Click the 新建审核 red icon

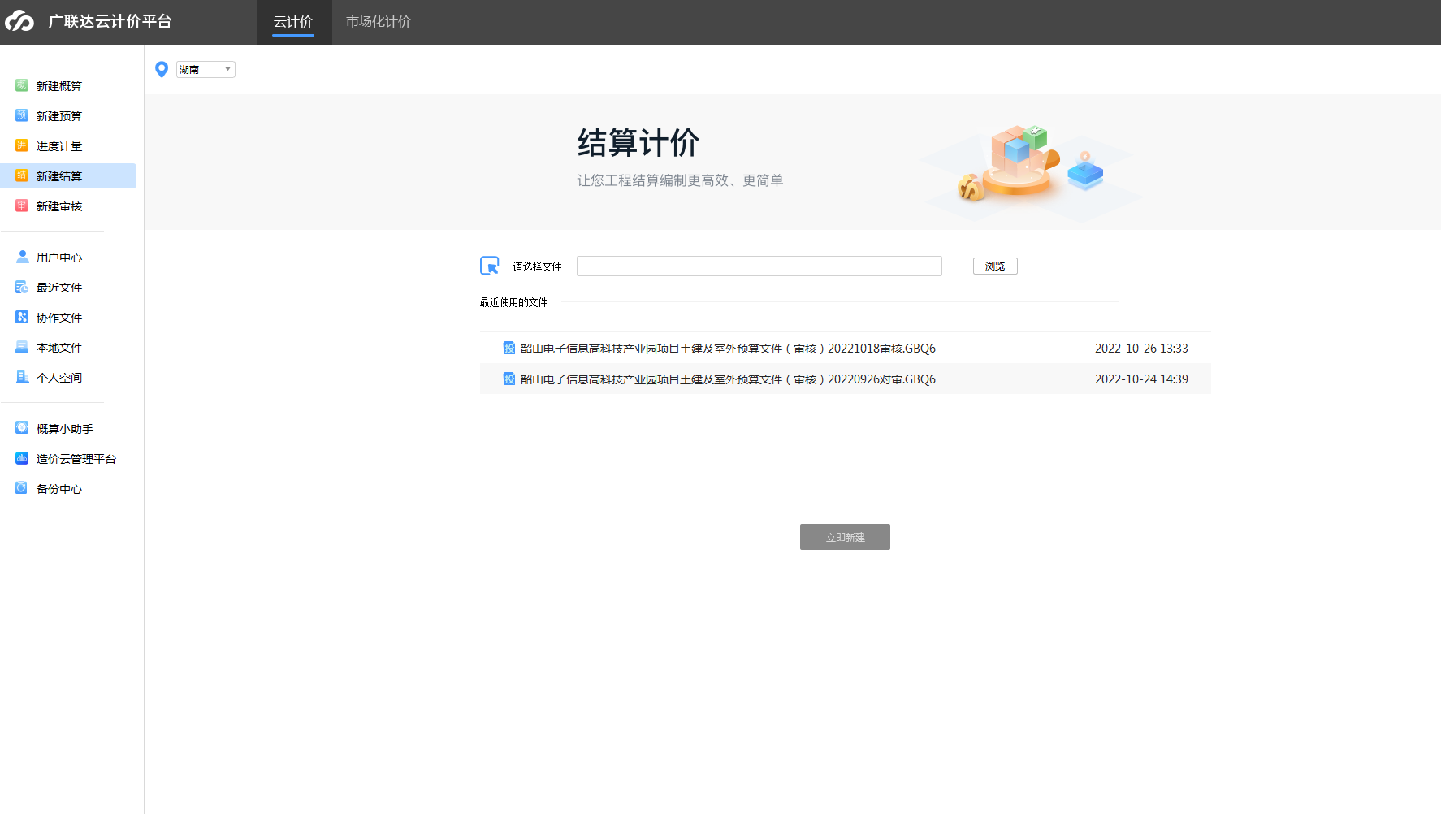pyautogui.click(x=22, y=206)
